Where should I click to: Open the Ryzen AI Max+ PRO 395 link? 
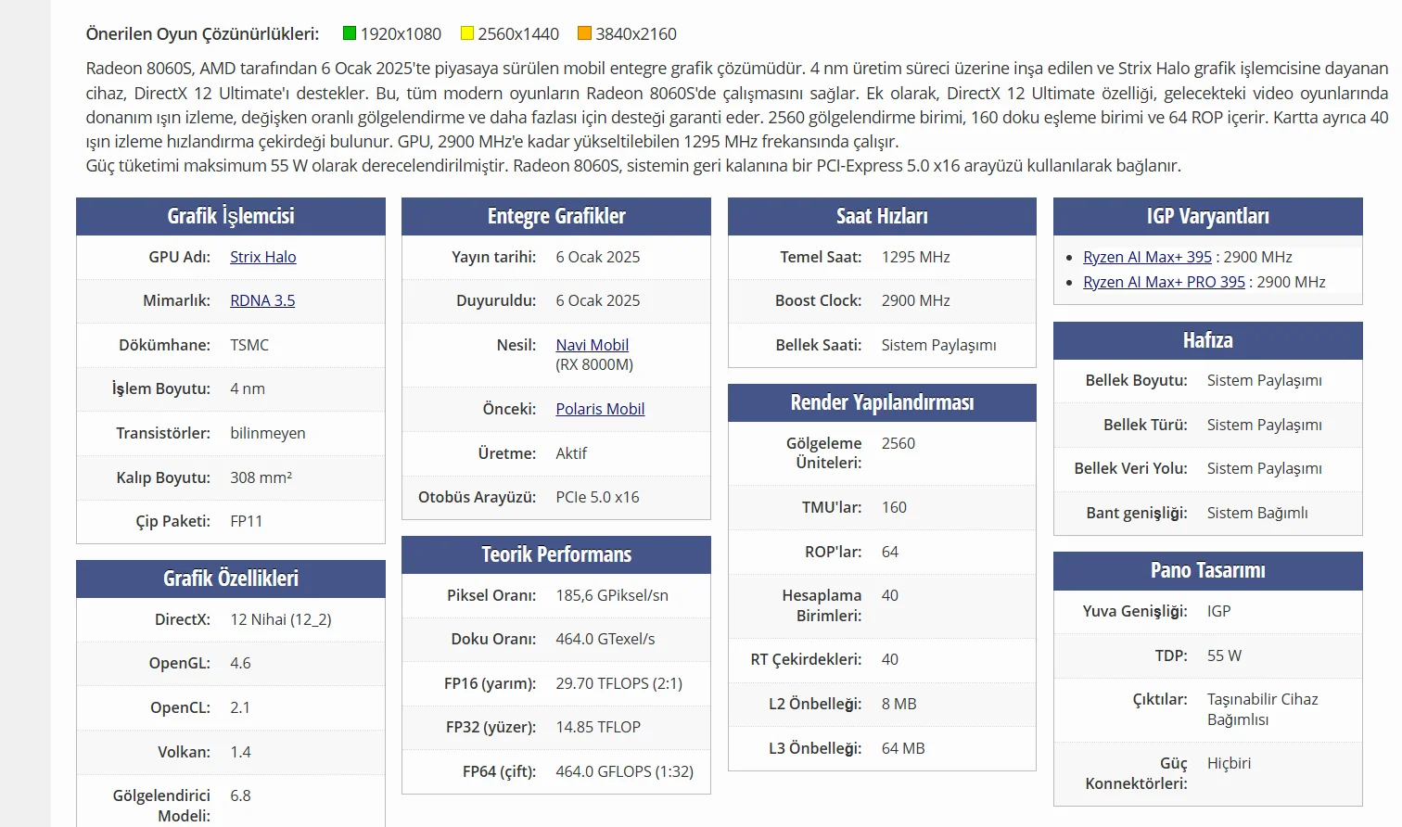[1164, 282]
